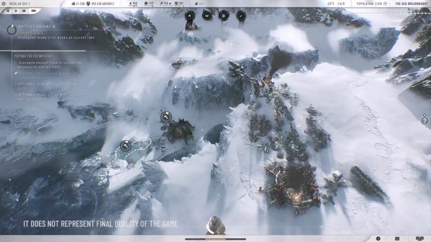Open the help question mark on right edge

point(425,120)
